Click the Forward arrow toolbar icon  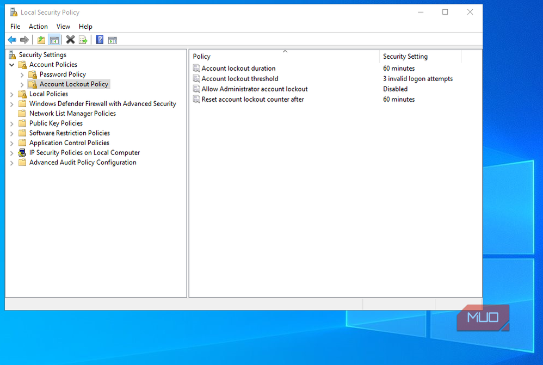pos(24,40)
